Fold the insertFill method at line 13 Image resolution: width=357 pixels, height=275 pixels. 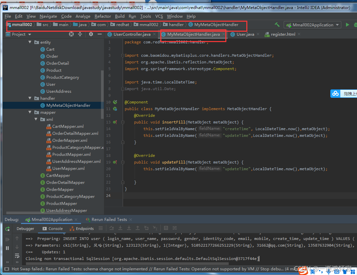click(123, 122)
